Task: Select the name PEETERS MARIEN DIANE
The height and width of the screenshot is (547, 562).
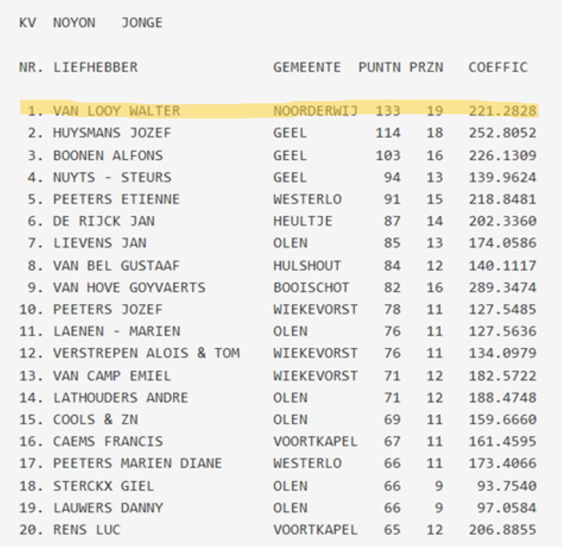Action: pos(137,463)
